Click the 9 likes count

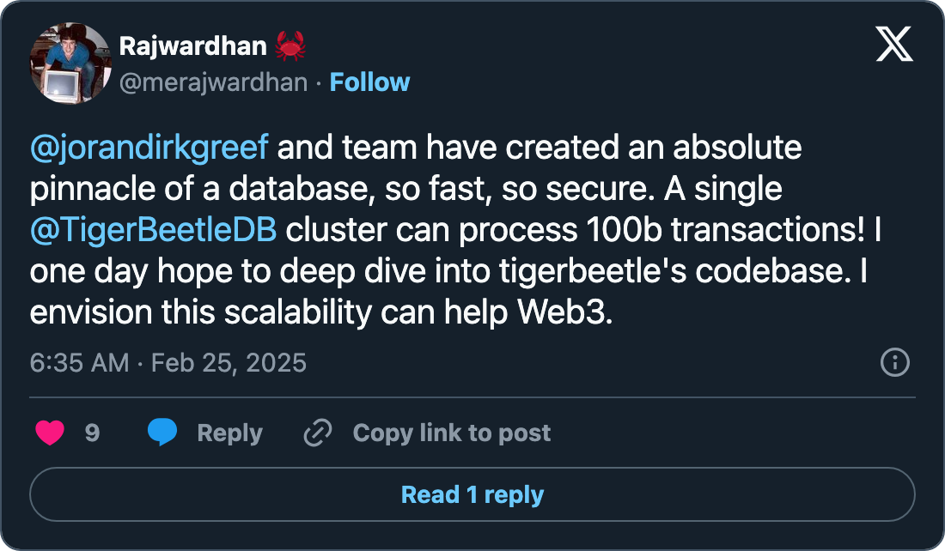(92, 433)
